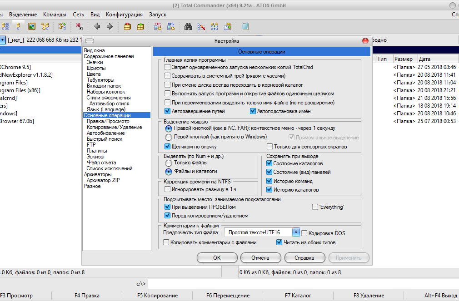Image resolution: width=459 pixels, height=301 pixels.
Task: Open the drive selection dropdown arrow
Action: tap(2, 40)
